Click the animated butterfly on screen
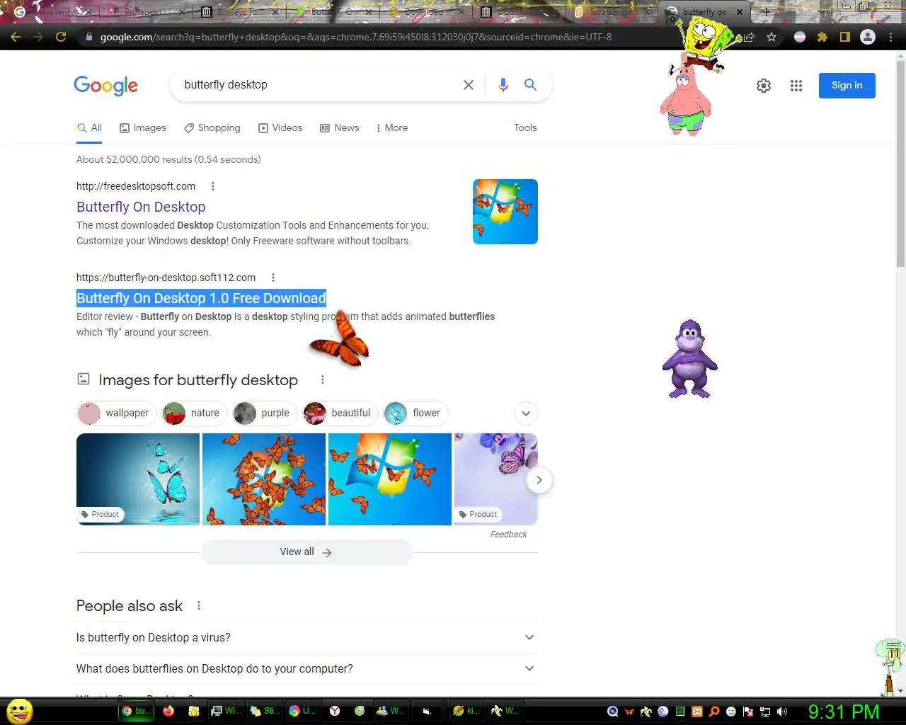Image resolution: width=906 pixels, height=725 pixels. click(x=341, y=341)
